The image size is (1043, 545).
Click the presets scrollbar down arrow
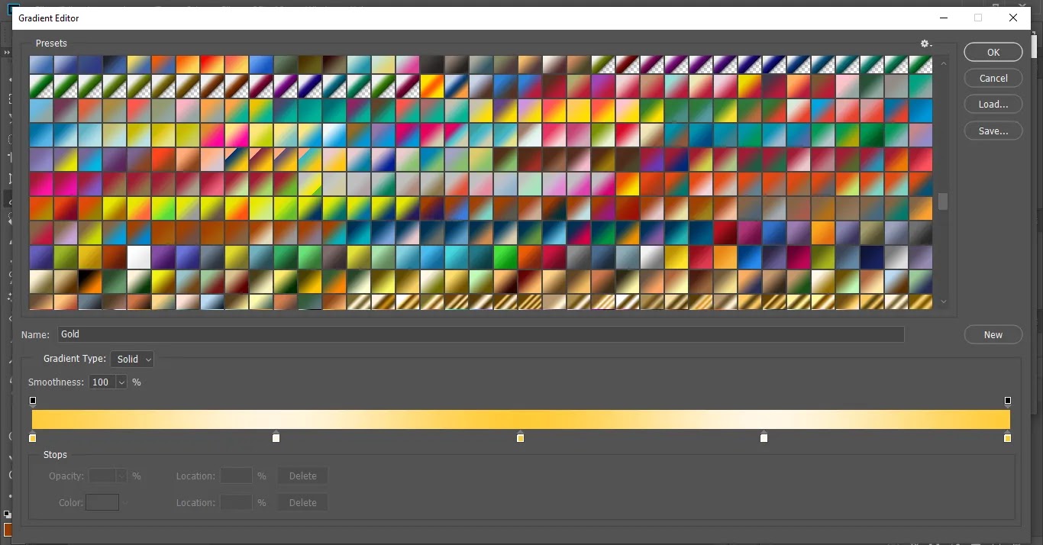point(944,302)
